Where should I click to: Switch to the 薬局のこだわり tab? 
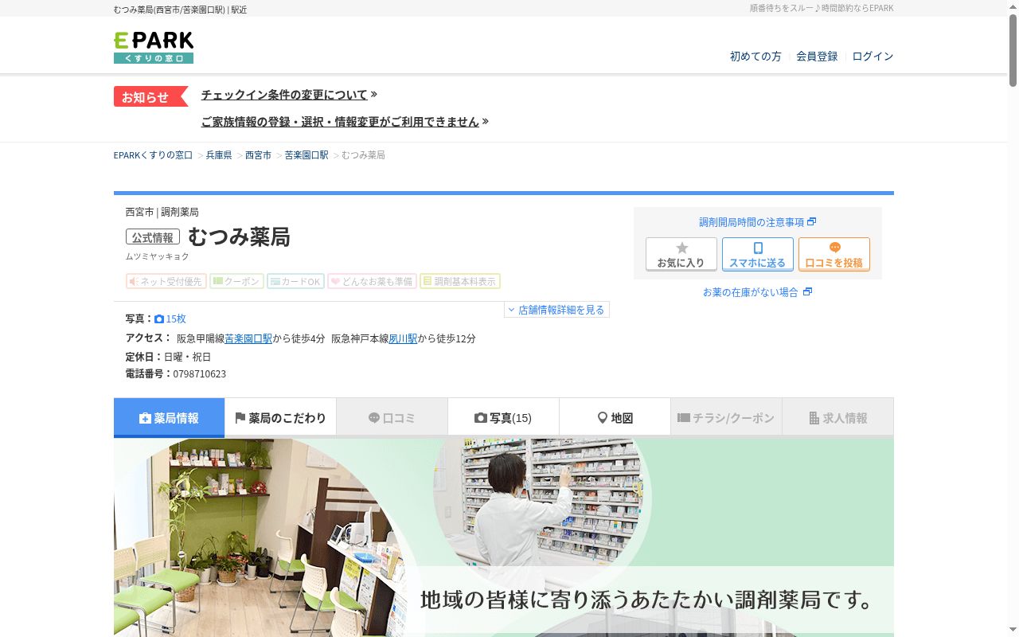[x=280, y=418]
